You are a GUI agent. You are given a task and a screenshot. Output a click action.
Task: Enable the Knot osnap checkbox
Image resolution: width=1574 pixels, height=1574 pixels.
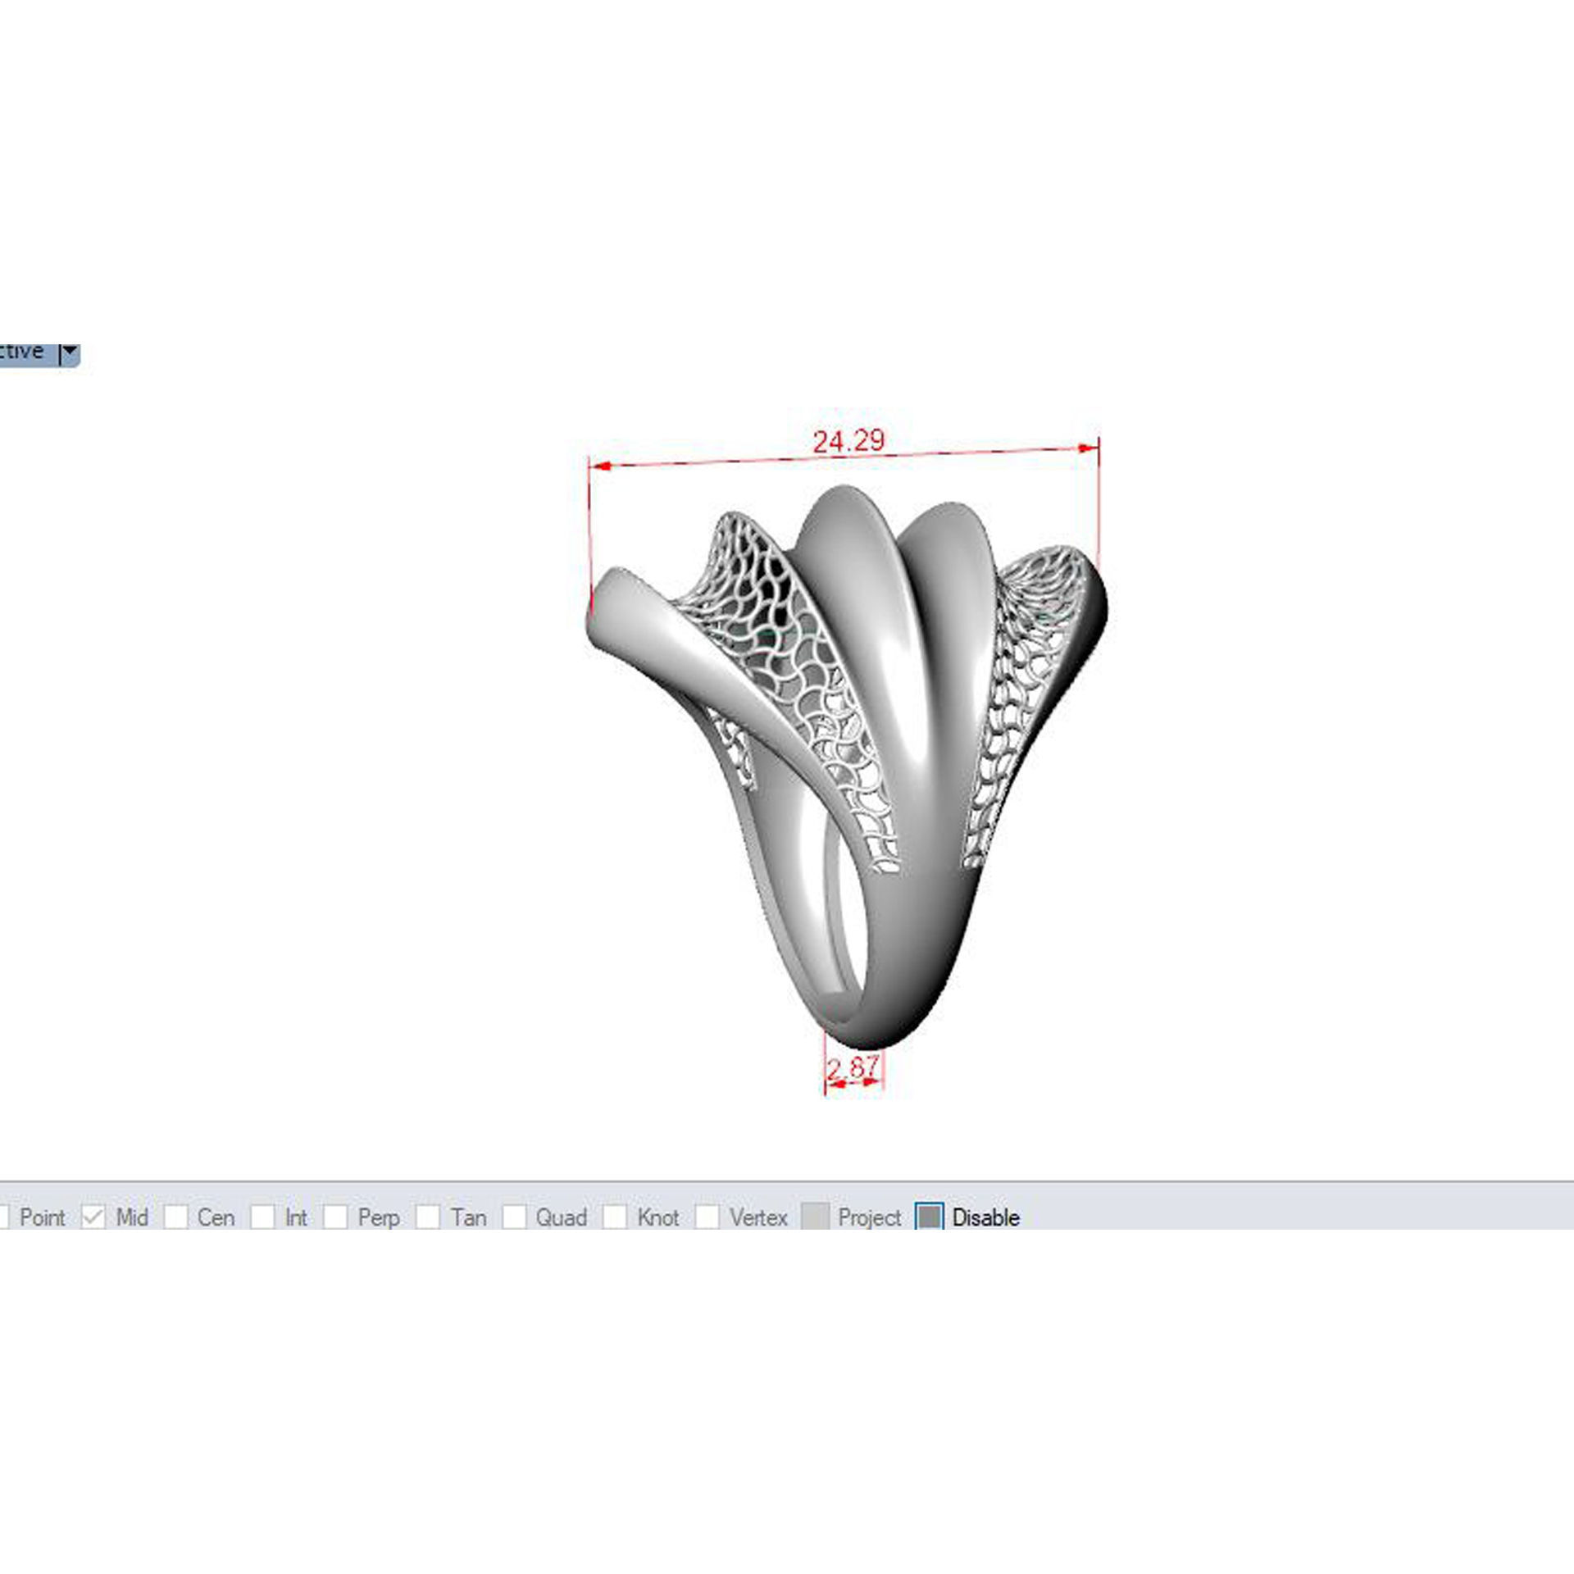[x=615, y=1217]
